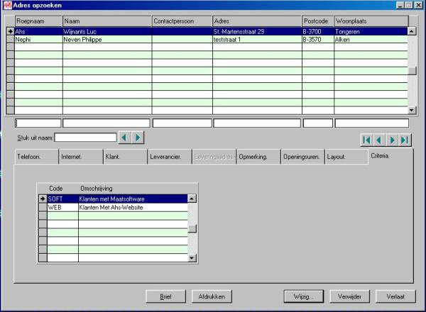The width and height of the screenshot is (426, 312).
Task: Click the Adres filter field
Action: [257, 123]
